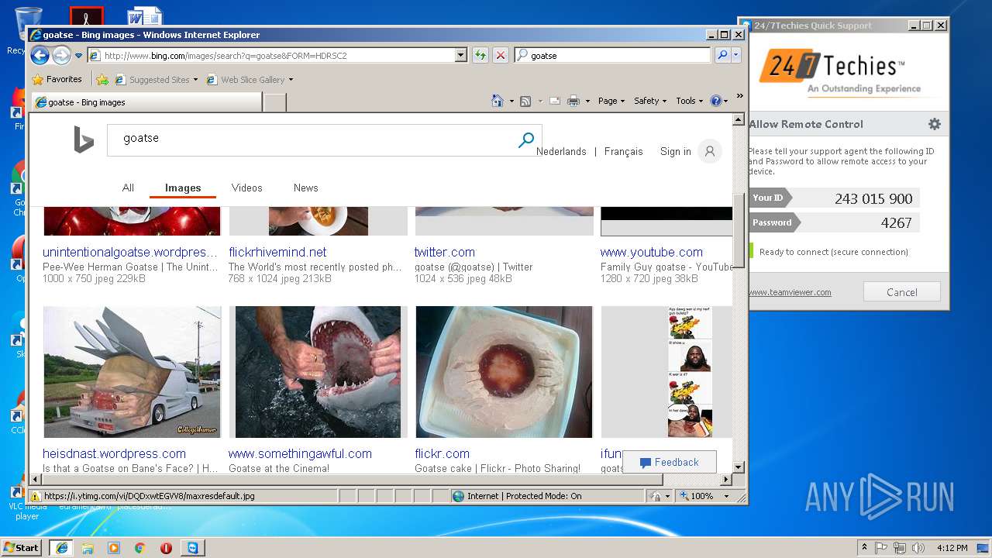This screenshot has width=992, height=558.
Task: Click the vertical scrollbar down arrow
Action: pyautogui.click(x=739, y=467)
